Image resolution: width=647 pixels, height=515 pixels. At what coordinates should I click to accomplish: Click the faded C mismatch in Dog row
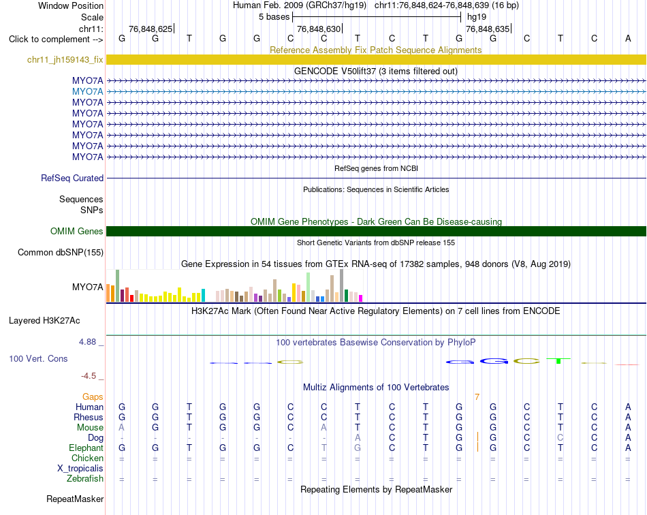560,437
